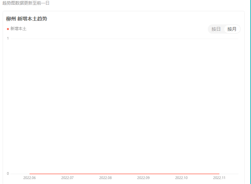Click the right end of the red trend line

pos(219,173)
